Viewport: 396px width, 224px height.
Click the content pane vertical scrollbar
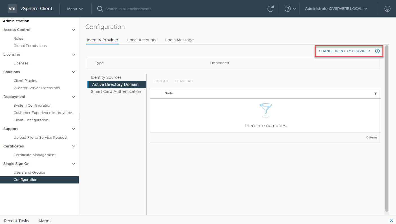click(387, 128)
